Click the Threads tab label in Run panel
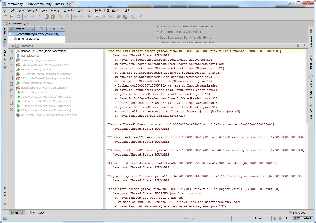Viewport: 316px width, 223px height. 27,46
